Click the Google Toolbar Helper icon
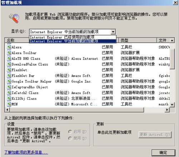Image resolution: width=179 pixels, height=157 pixels. point(9,81)
